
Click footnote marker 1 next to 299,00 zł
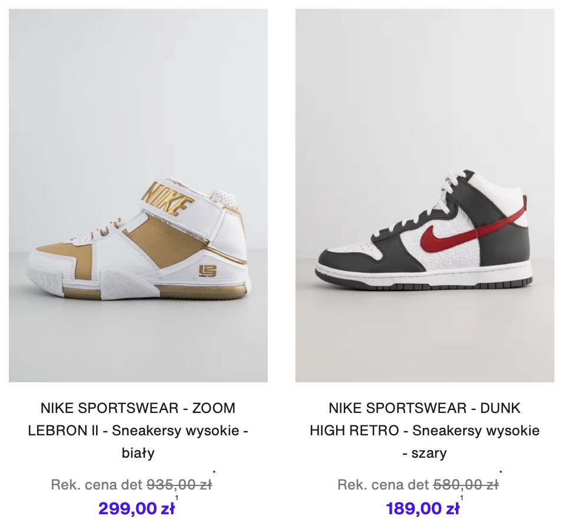click(176, 498)
